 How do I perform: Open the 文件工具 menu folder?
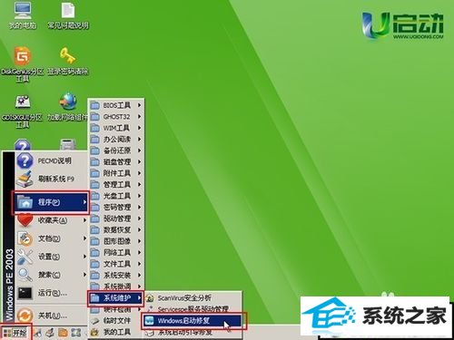[116, 264]
